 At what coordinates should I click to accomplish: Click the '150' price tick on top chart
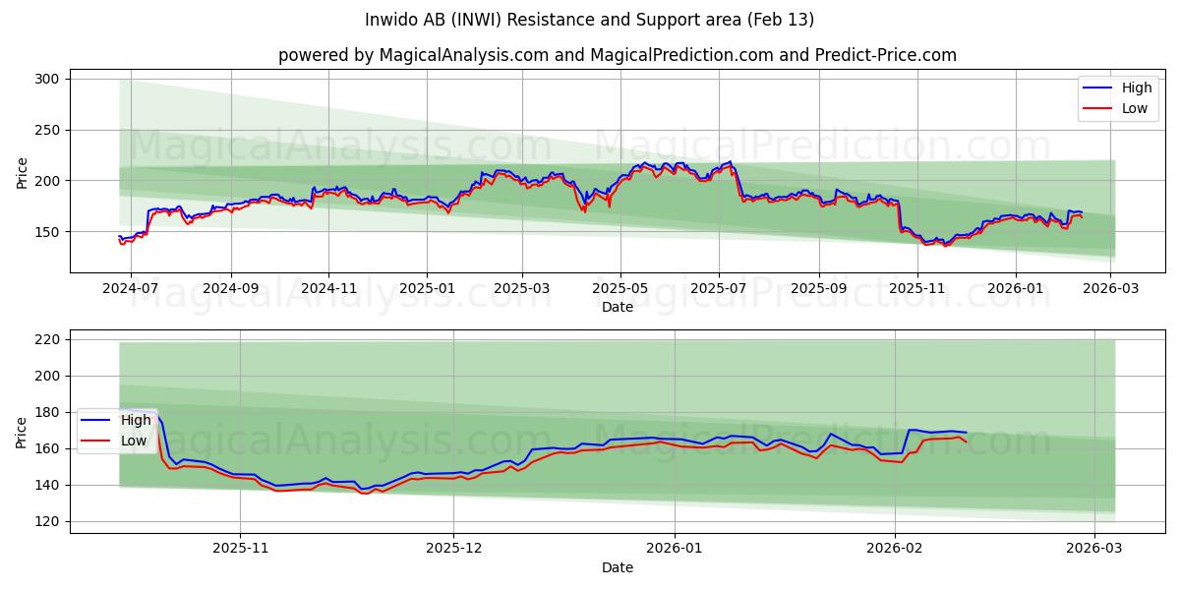pos(50,232)
